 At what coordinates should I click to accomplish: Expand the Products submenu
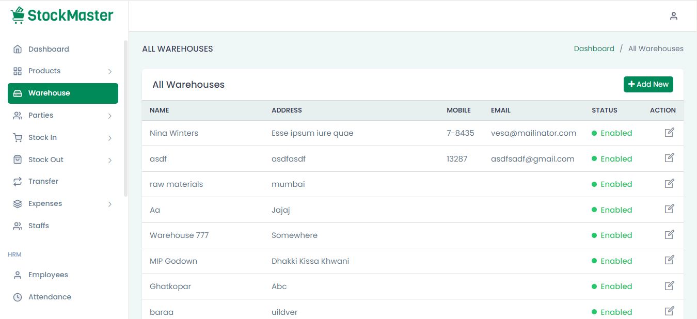click(109, 71)
